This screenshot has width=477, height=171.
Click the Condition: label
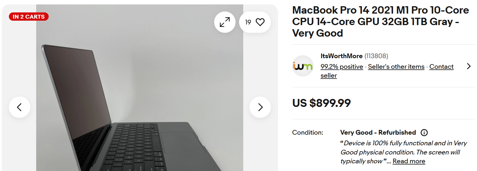click(308, 133)
